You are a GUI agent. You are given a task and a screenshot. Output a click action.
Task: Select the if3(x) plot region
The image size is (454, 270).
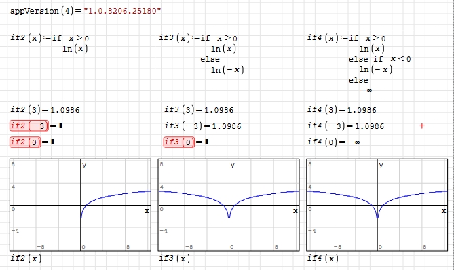pos(229,205)
